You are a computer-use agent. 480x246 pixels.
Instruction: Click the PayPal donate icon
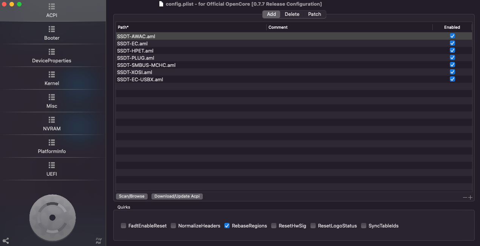click(99, 241)
